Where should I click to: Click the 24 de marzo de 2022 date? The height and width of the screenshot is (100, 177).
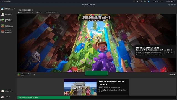(114, 87)
